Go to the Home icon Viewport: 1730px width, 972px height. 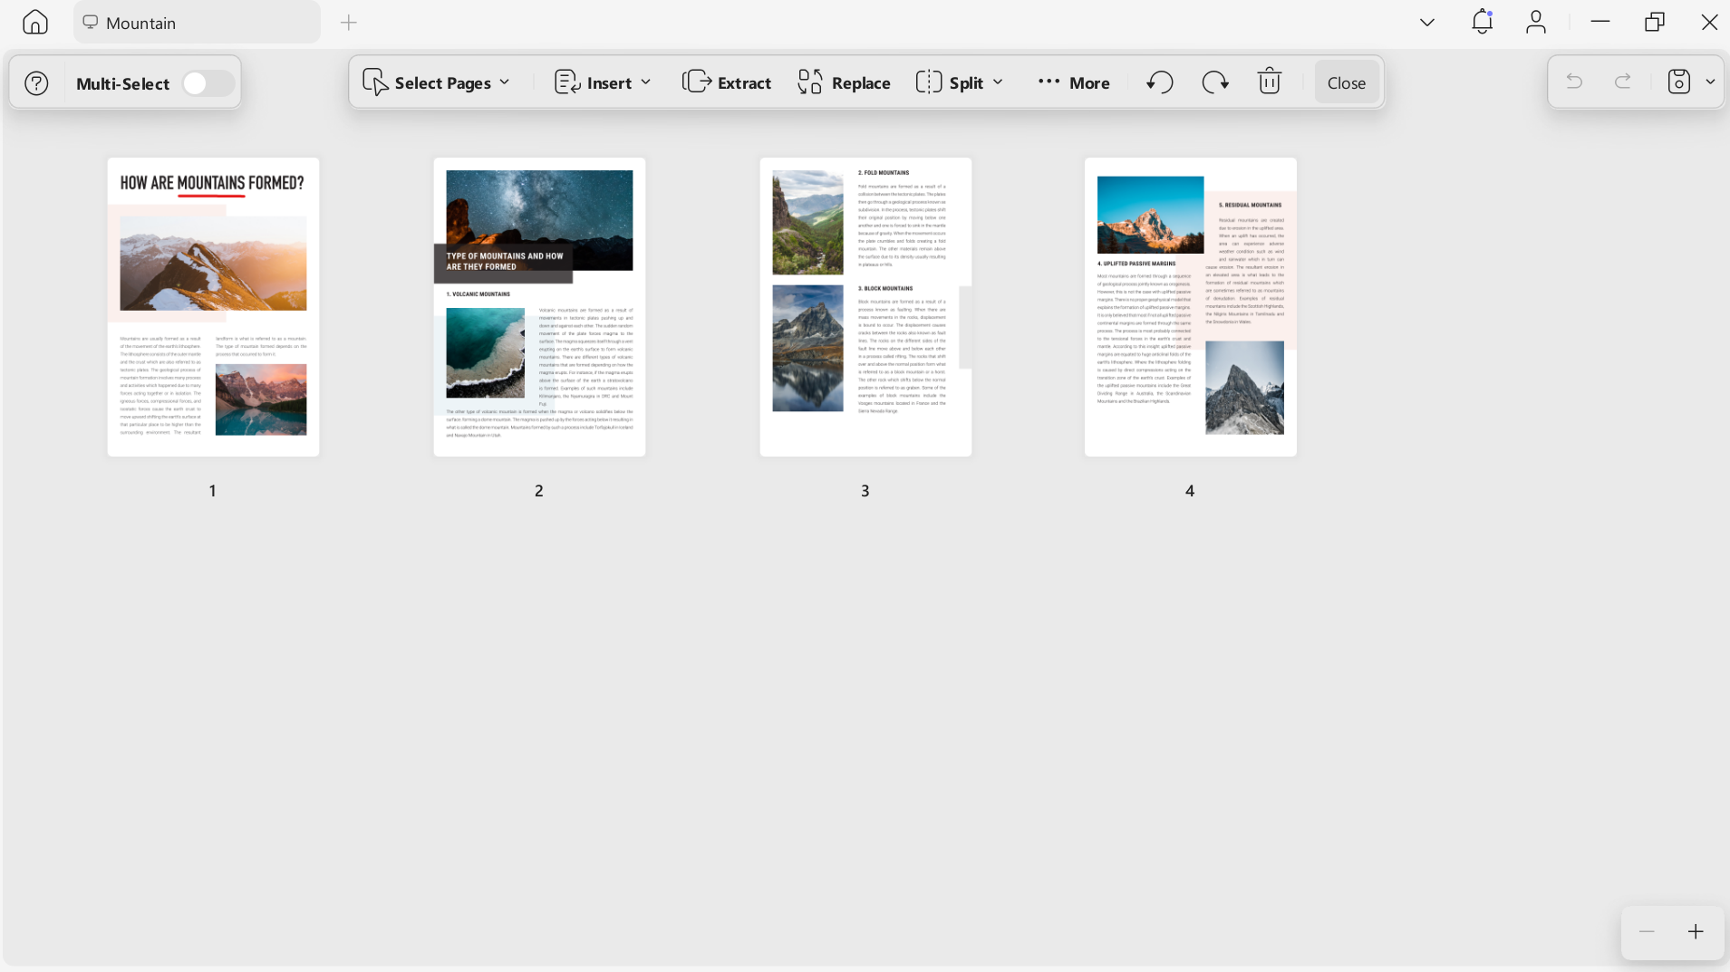click(x=35, y=22)
